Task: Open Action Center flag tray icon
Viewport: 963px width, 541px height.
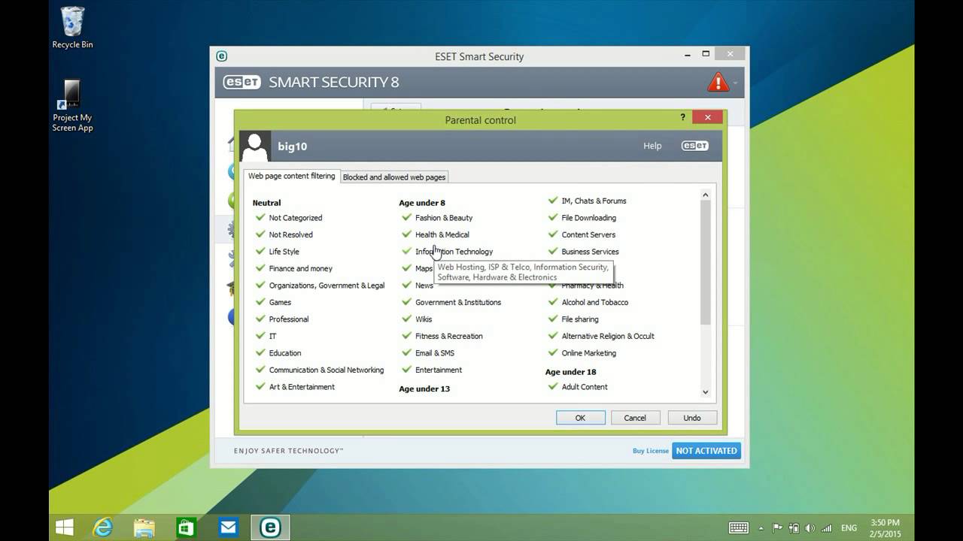Action: (x=778, y=528)
